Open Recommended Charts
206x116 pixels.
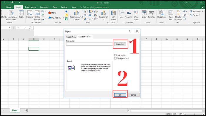coord(76,15)
